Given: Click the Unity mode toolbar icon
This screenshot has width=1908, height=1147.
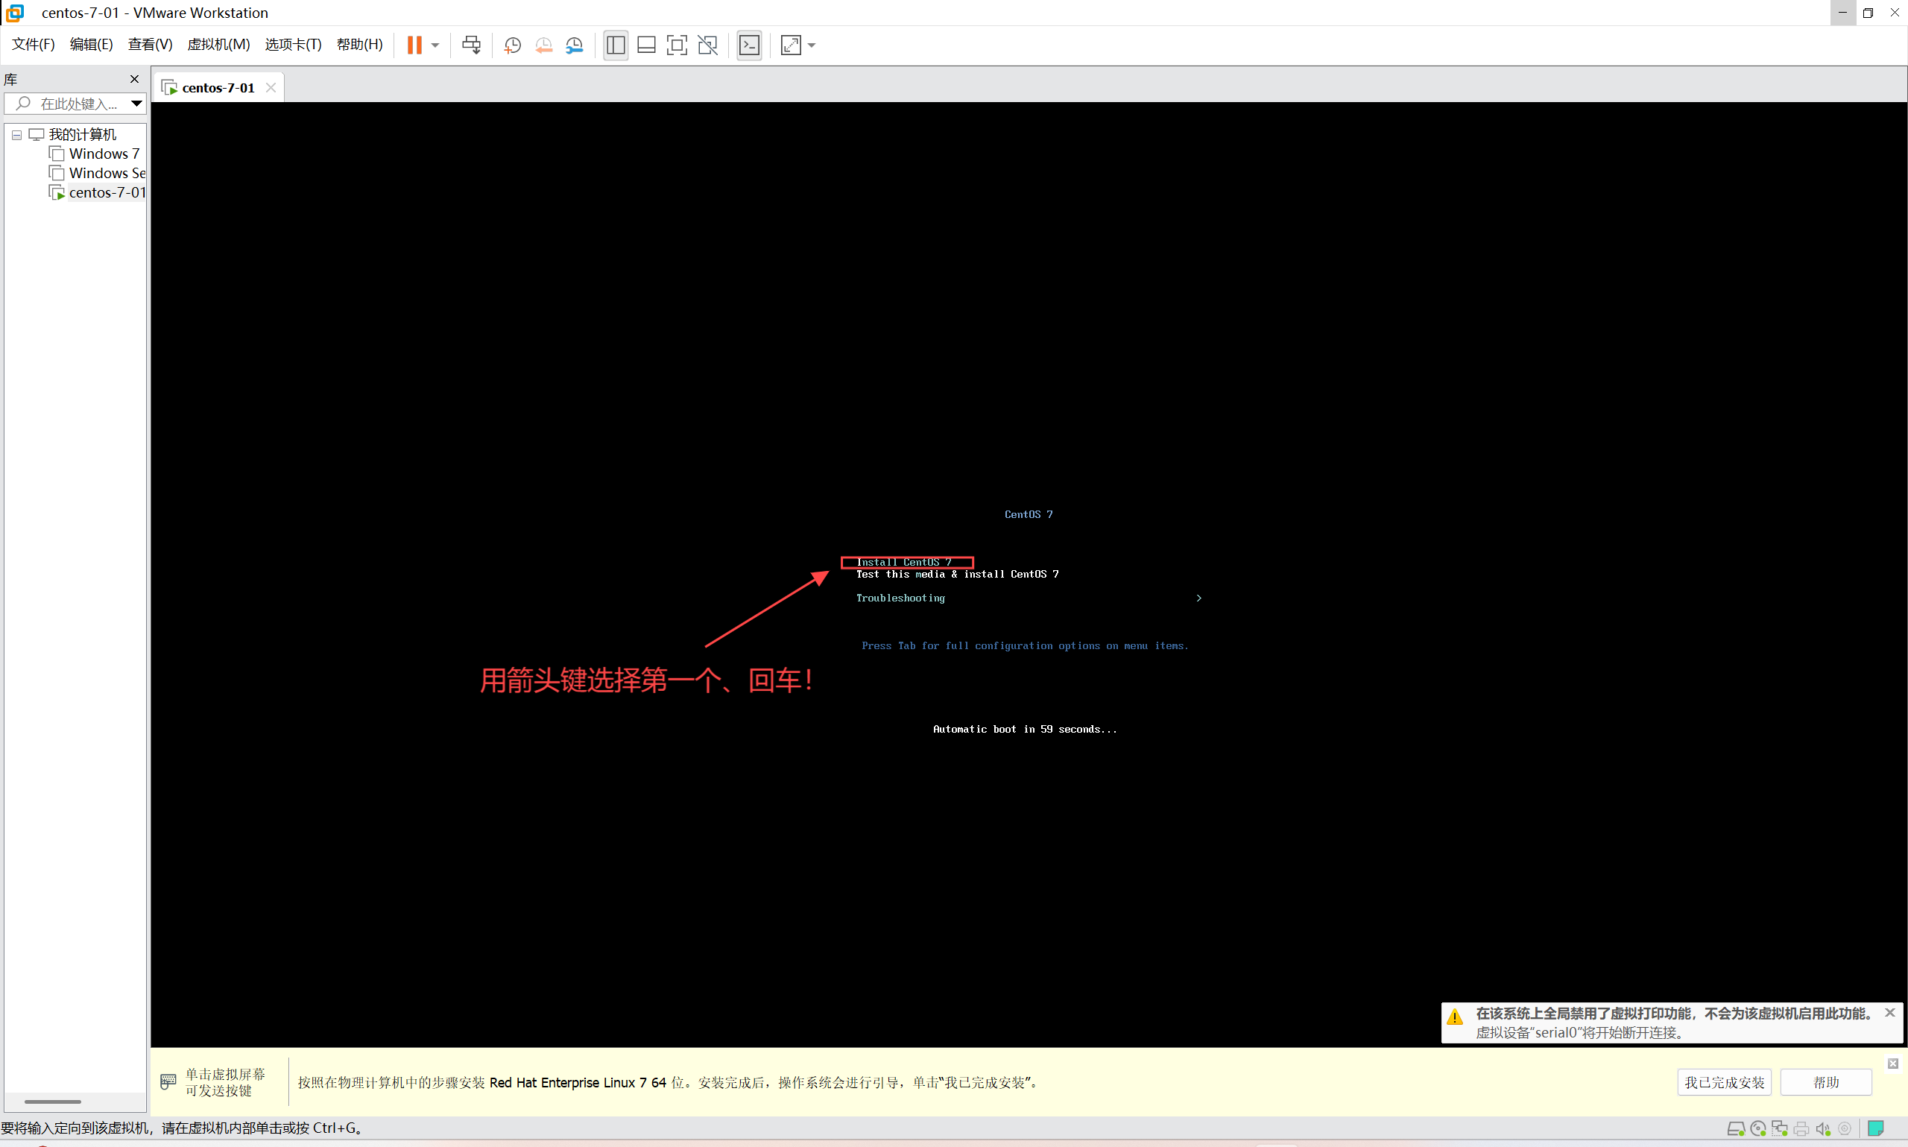Looking at the screenshot, I should click(x=707, y=45).
